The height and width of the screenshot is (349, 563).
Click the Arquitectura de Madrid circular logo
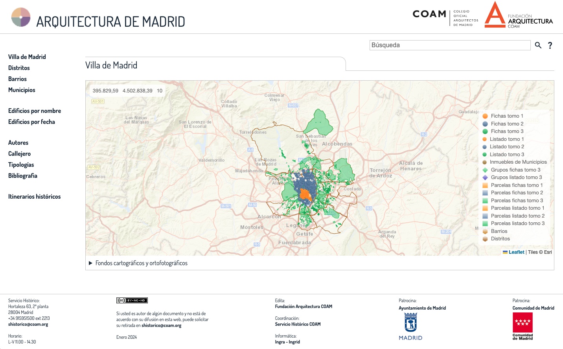(21, 17)
